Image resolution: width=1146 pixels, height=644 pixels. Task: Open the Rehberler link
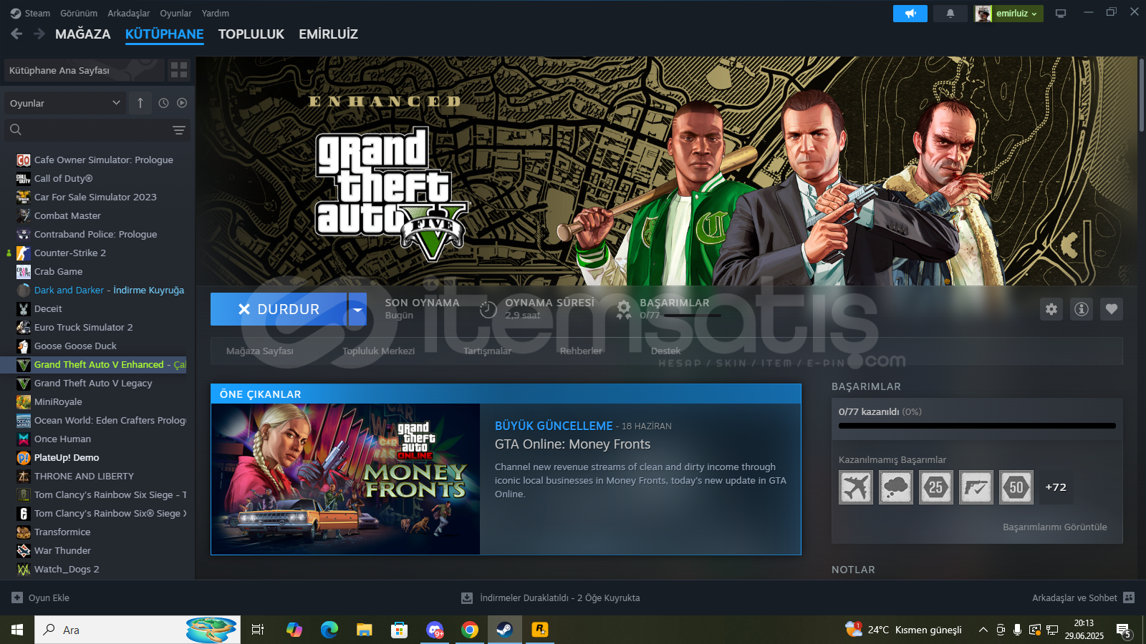[581, 351]
